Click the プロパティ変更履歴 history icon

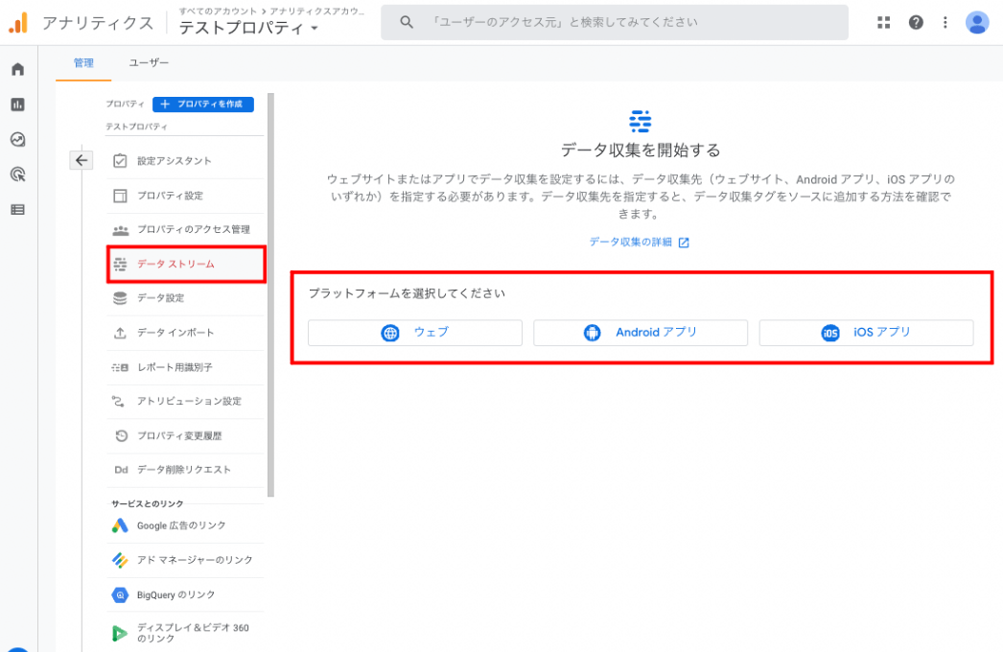tap(121, 435)
